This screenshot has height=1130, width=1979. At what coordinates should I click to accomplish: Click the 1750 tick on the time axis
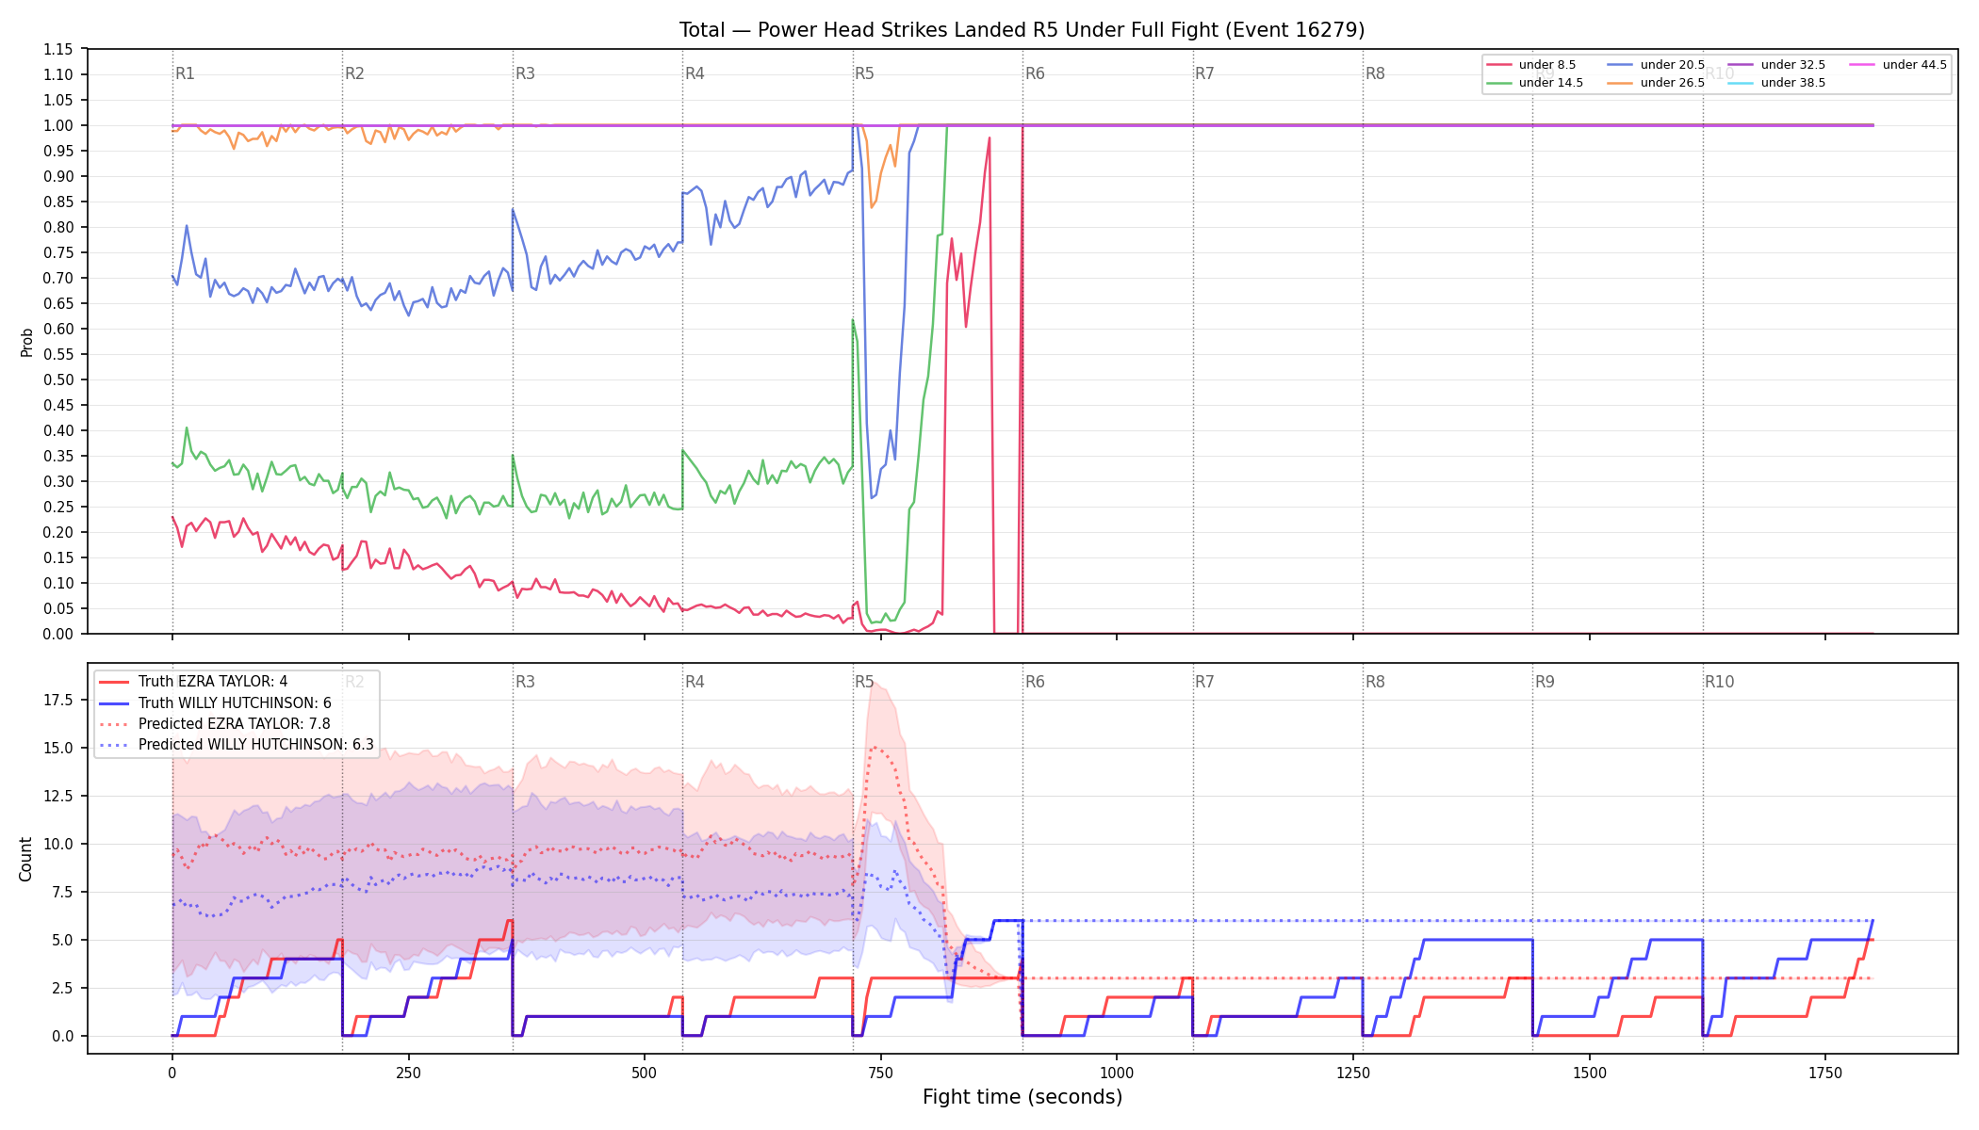pyautogui.click(x=1825, y=1073)
